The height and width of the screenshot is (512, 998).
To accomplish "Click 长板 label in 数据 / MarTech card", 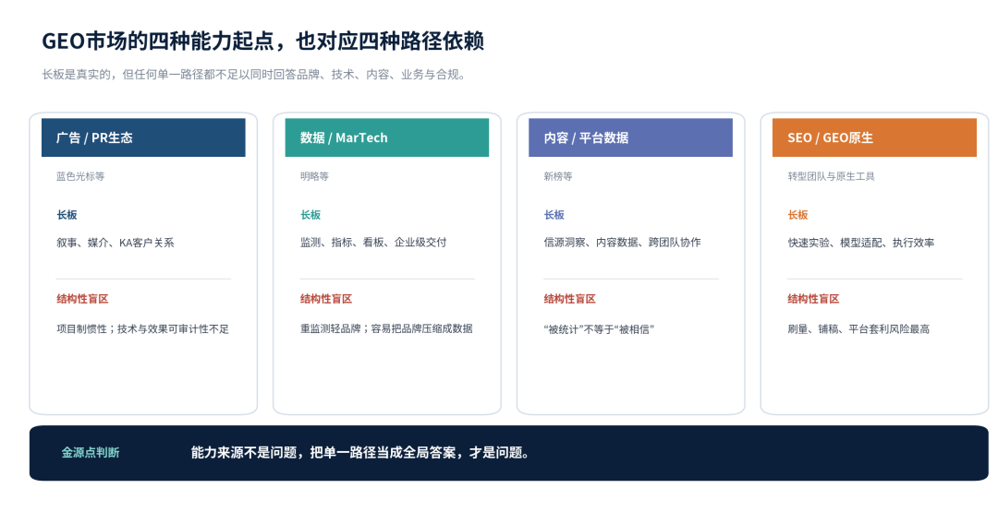I will point(310,215).
